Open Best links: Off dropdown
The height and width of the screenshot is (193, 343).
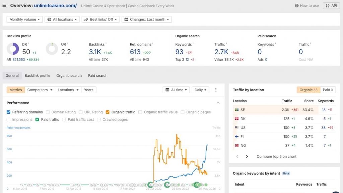100,19
